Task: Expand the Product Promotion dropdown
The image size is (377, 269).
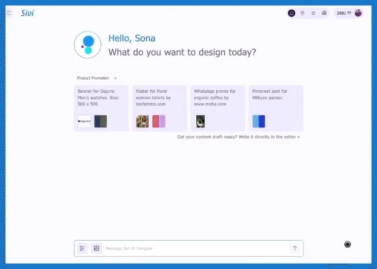Action: (x=97, y=78)
